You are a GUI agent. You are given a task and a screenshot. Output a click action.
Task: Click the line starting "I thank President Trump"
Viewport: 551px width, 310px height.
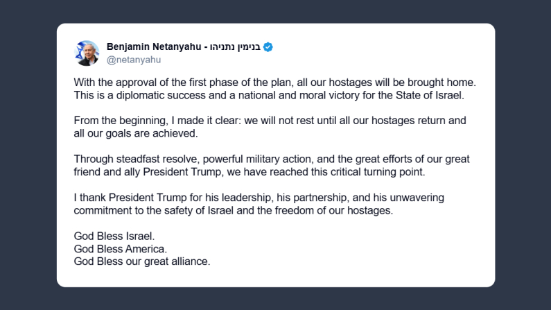pos(259,198)
